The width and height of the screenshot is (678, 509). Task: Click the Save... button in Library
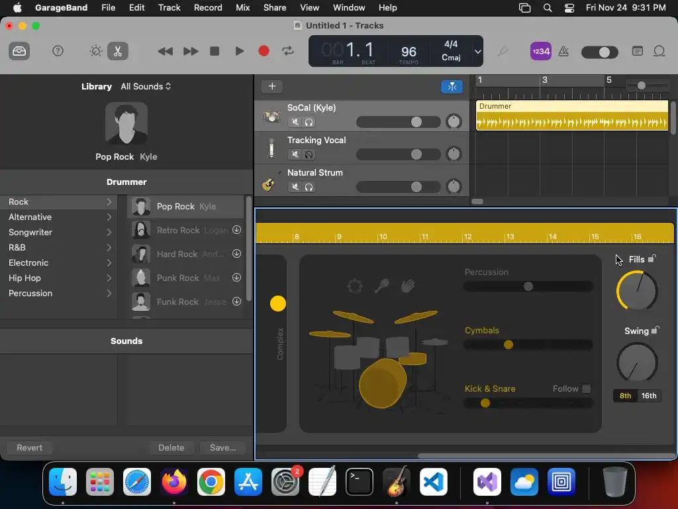(222, 447)
